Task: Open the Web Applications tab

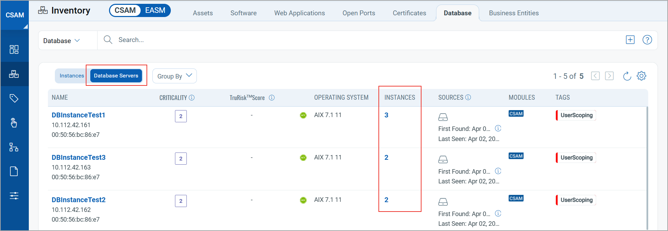Action: pos(300,13)
